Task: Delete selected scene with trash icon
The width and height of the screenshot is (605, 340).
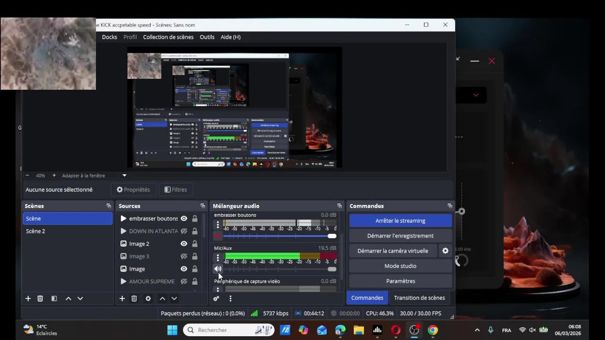Action: pos(40,298)
